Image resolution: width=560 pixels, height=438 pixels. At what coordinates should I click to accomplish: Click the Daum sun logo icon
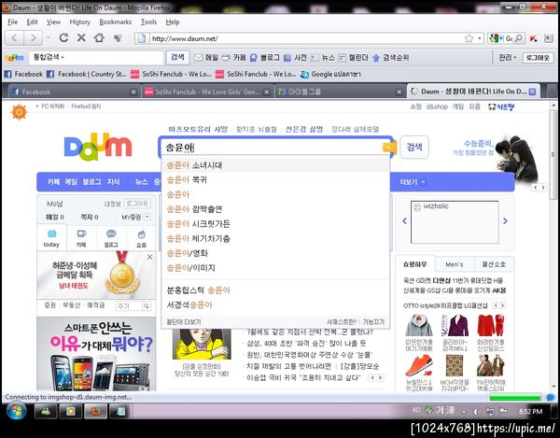point(20,112)
